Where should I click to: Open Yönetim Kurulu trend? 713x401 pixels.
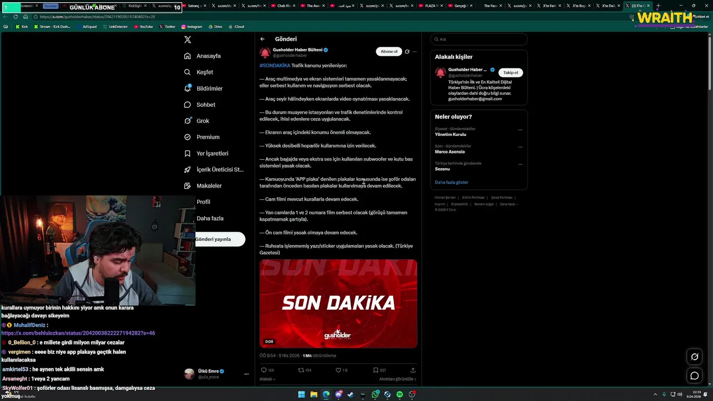[x=451, y=135]
